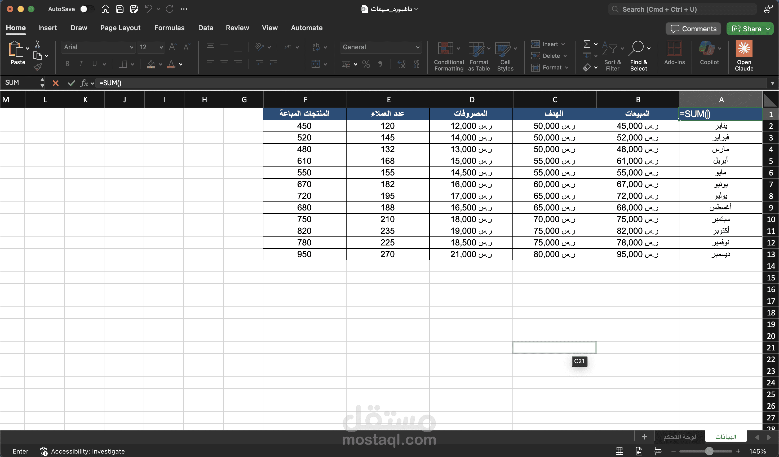Click the green Share button
The height and width of the screenshot is (457, 779).
pyautogui.click(x=747, y=29)
